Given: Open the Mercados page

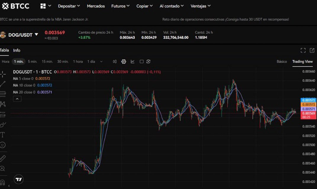Looking at the screenshot, I should pyautogui.click(x=96, y=6).
